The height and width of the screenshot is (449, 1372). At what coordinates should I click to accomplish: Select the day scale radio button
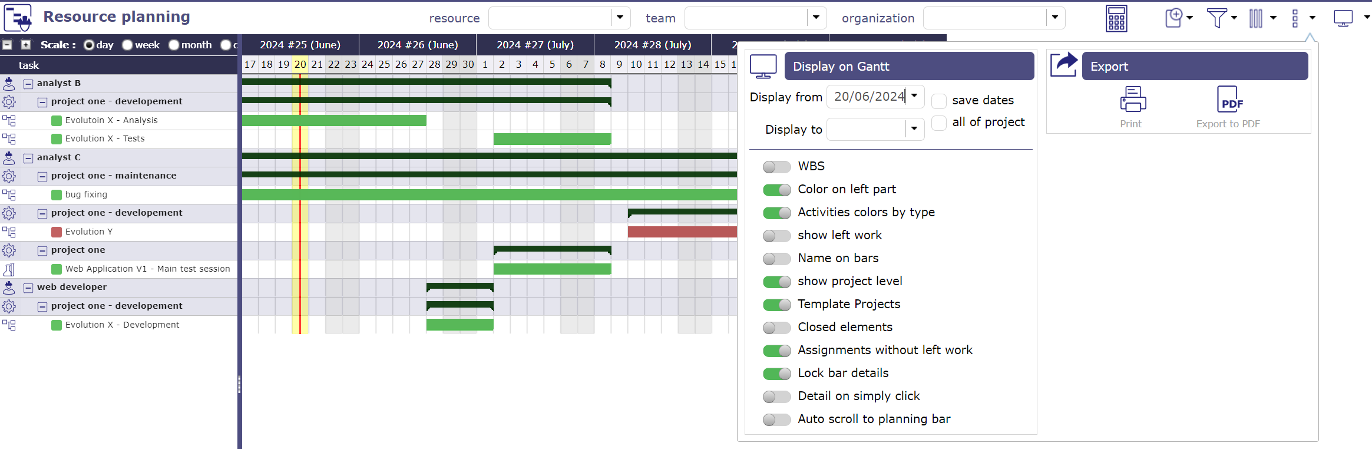(x=89, y=45)
